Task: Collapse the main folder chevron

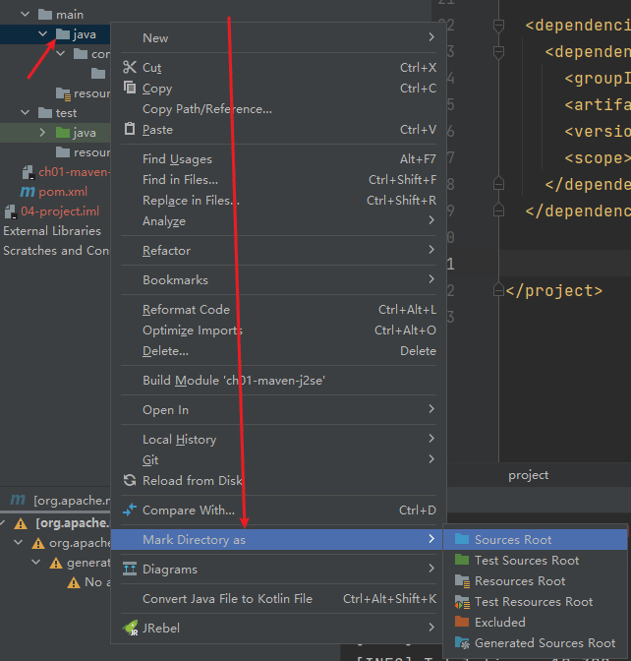Action: pos(26,15)
